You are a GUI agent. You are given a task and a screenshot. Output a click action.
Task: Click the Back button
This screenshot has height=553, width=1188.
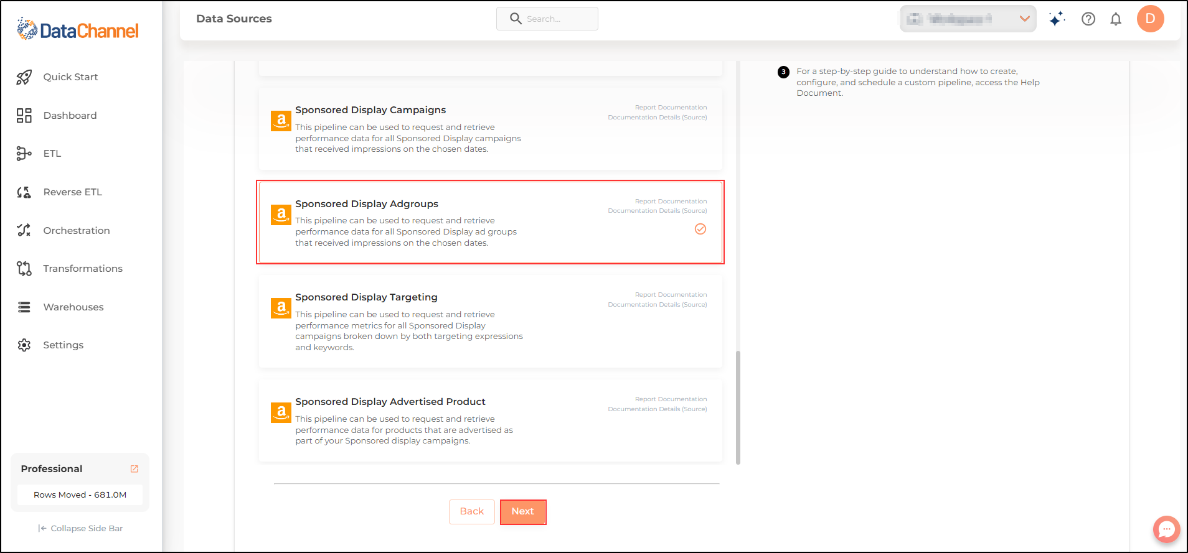[472, 512]
